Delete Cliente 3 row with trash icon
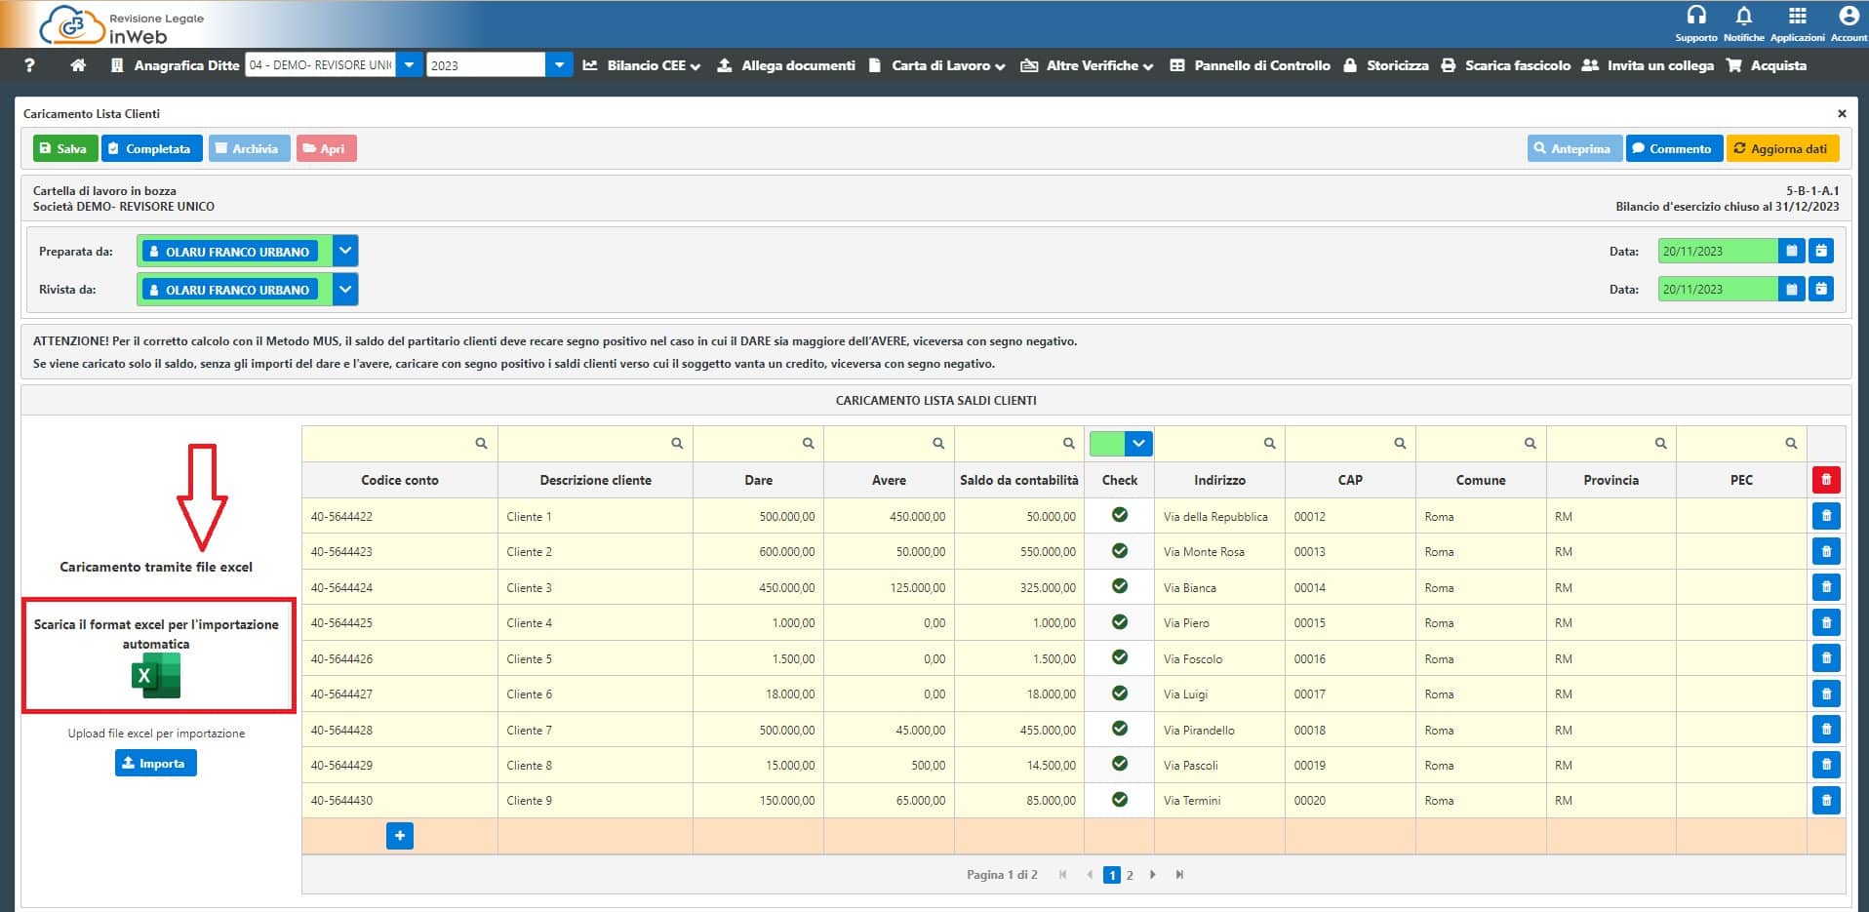The height and width of the screenshot is (912, 1869). 1826,587
